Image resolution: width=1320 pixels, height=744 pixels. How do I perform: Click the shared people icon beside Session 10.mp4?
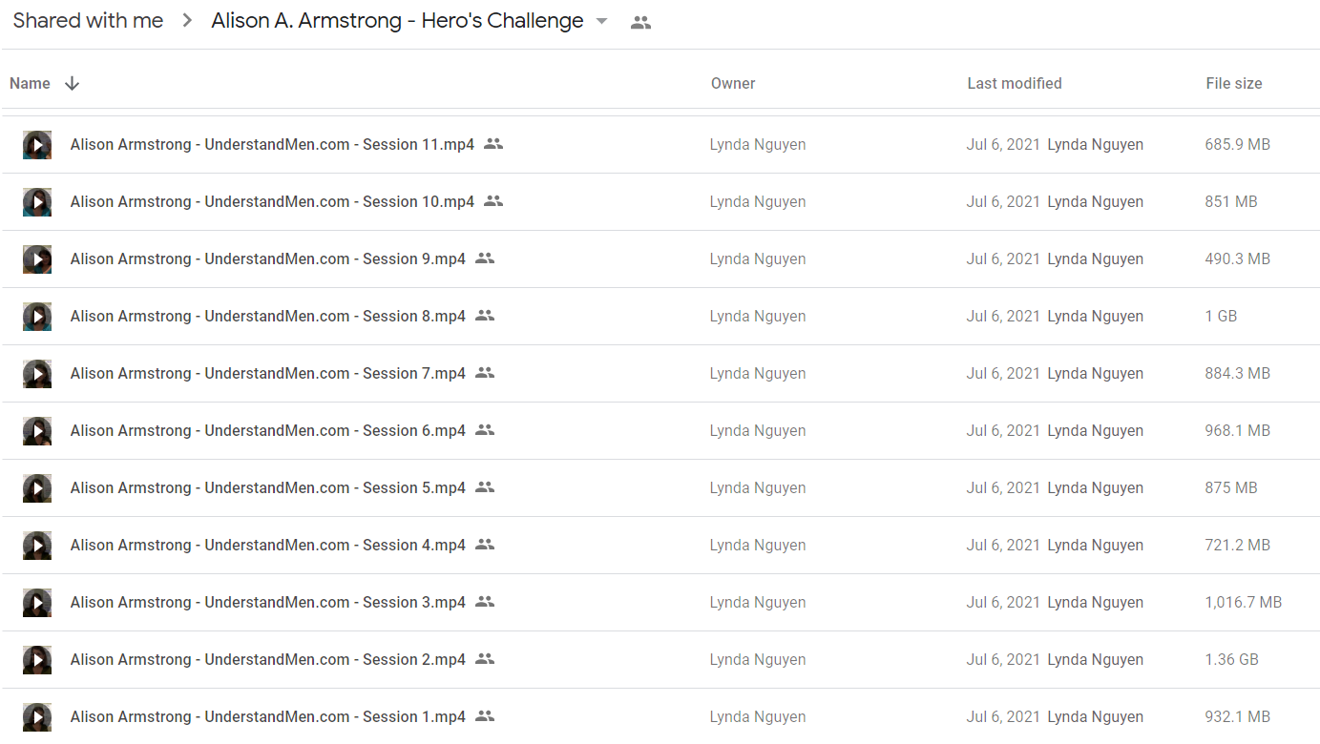coord(492,201)
